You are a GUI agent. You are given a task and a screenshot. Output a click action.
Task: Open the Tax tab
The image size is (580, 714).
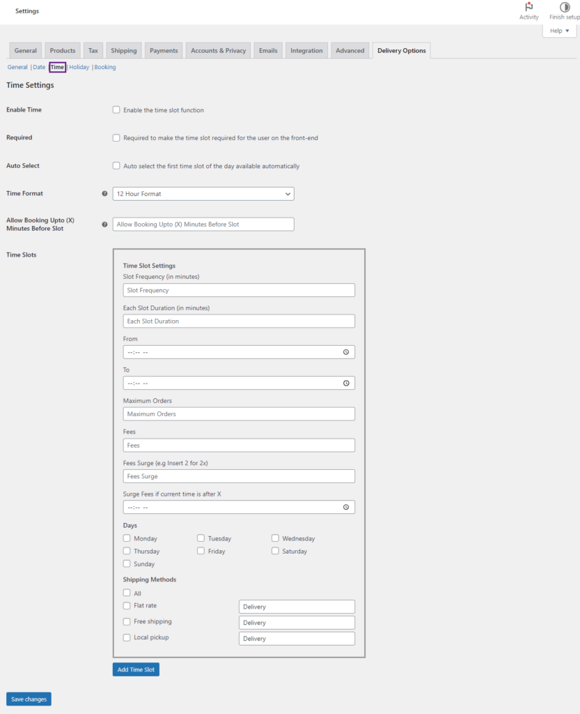[93, 50]
